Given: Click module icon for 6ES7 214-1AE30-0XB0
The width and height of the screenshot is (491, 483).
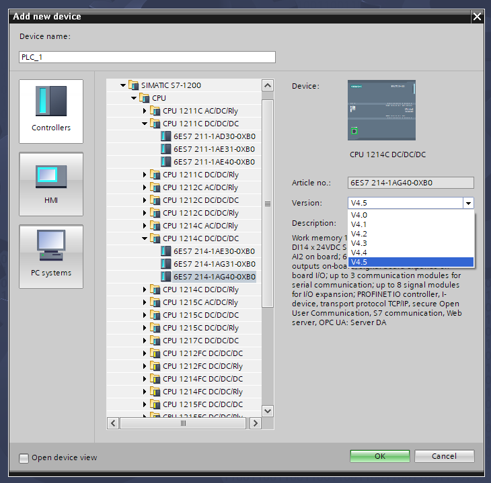Looking at the screenshot, I should tap(166, 251).
